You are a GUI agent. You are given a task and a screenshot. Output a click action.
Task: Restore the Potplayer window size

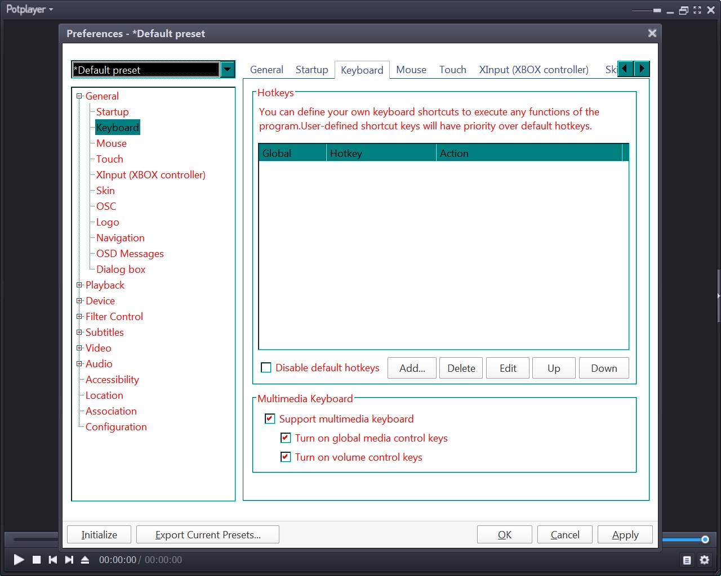pyautogui.click(x=684, y=10)
